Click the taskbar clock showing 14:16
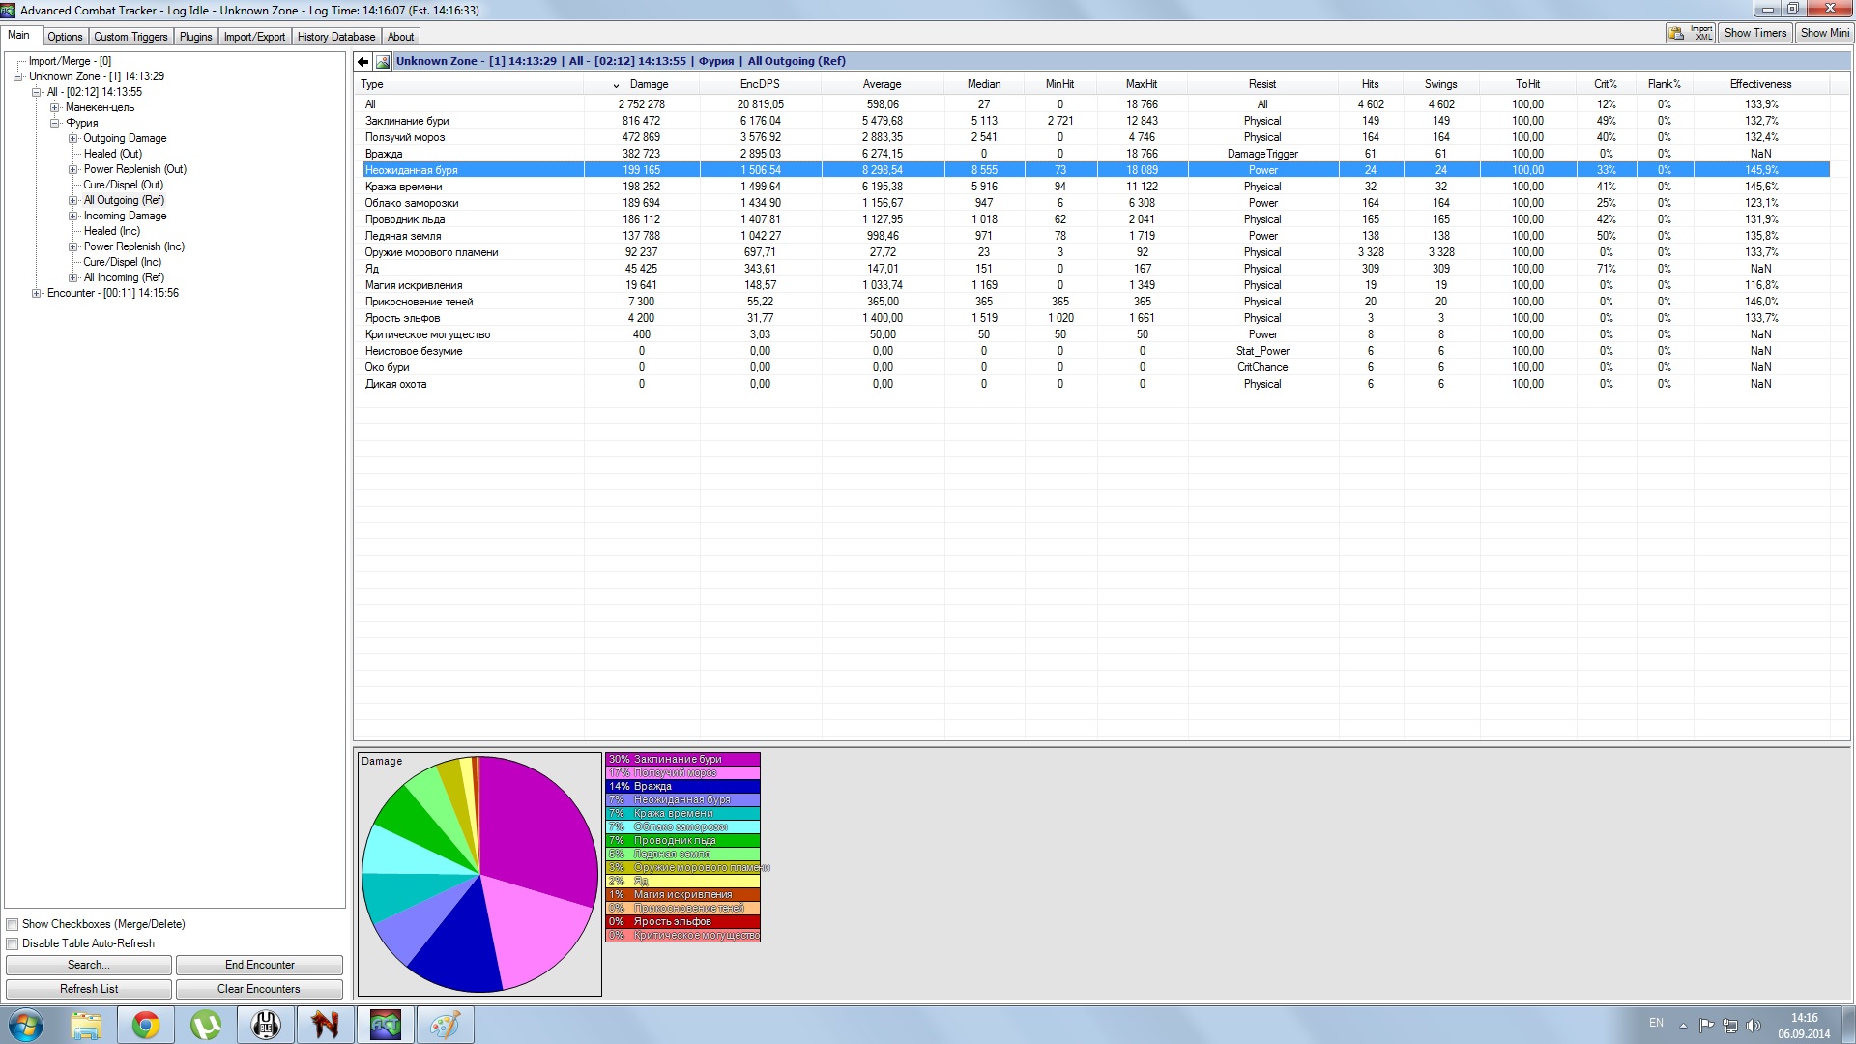The height and width of the screenshot is (1044, 1856). pos(1804,1026)
